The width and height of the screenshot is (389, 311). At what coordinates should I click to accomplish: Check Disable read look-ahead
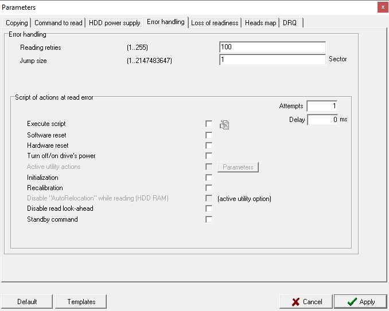point(209,208)
